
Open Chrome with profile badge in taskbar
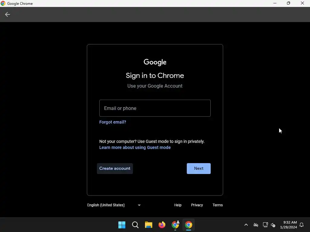click(175, 225)
